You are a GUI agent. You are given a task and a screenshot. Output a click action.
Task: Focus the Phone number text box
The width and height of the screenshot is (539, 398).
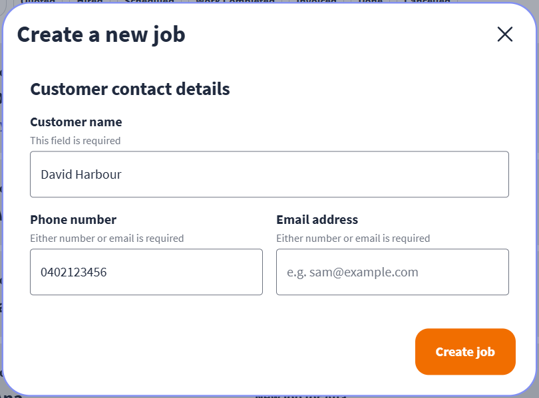click(146, 272)
